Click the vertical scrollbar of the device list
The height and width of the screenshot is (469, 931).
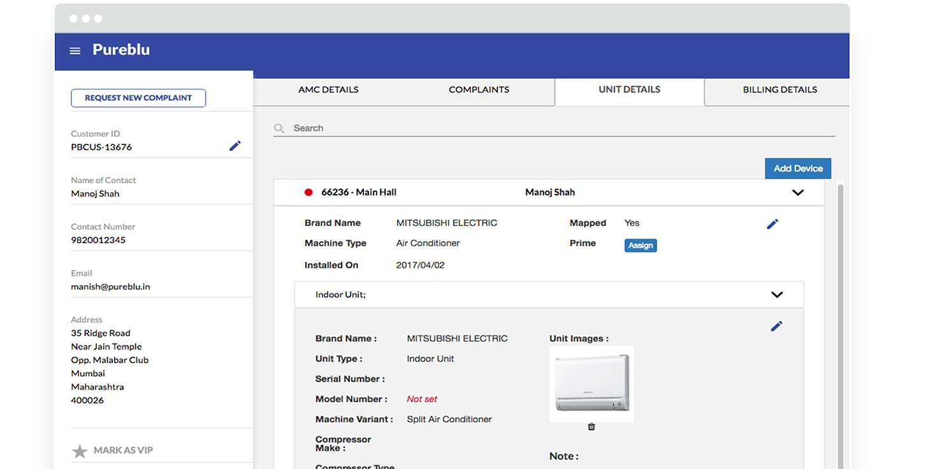(841, 326)
